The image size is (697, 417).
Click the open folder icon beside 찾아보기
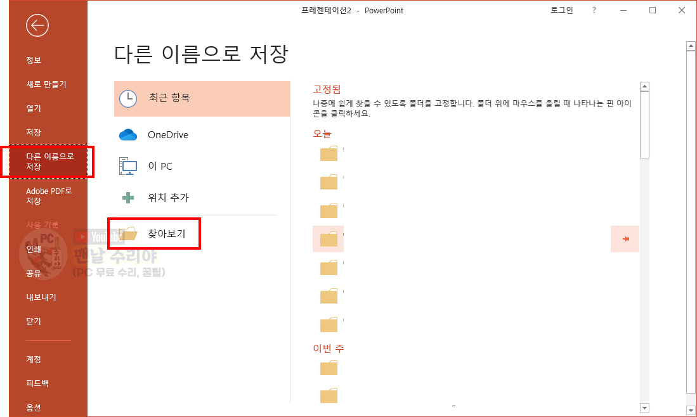(128, 234)
